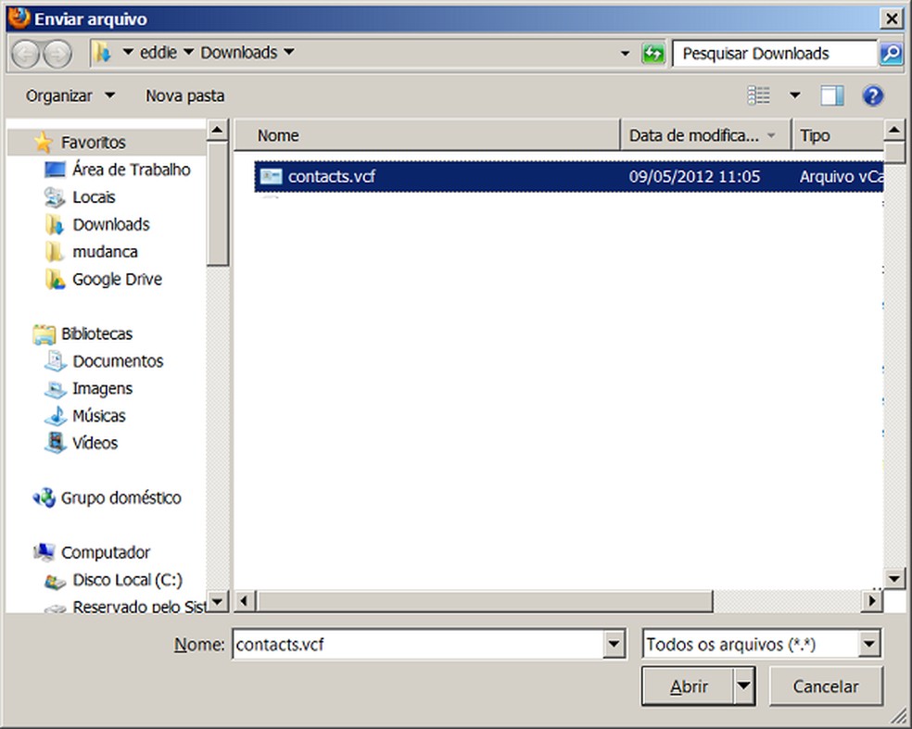912x729 pixels.
Task: Click the Documentos library icon
Action: click(56, 361)
